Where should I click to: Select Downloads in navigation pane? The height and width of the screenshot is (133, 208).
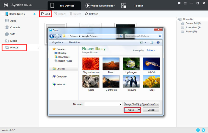pyautogui.click(x=62, y=57)
